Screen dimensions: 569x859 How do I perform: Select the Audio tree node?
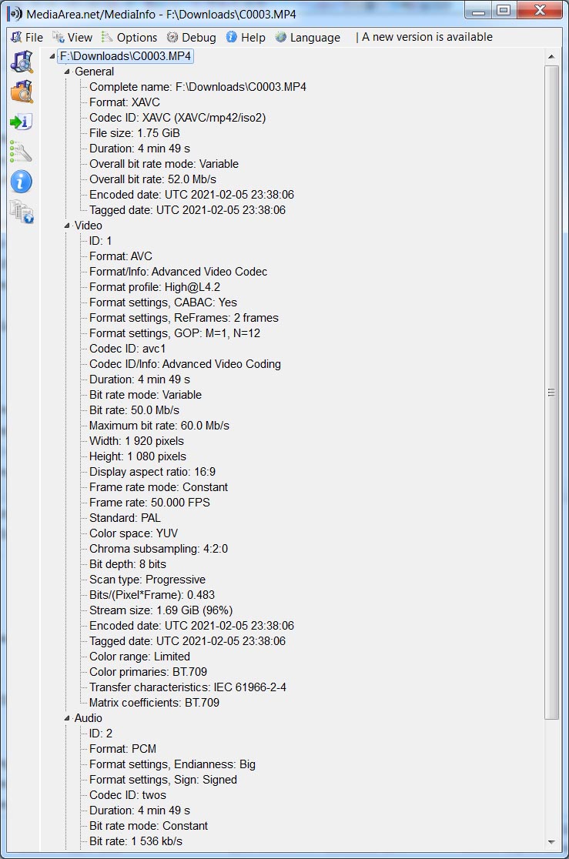pyautogui.click(x=89, y=718)
